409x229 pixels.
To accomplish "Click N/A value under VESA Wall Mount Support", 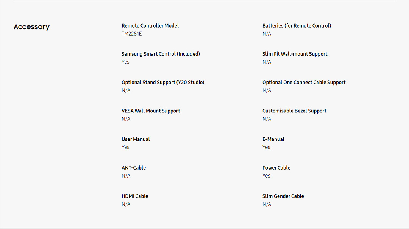I will coord(126,119).
